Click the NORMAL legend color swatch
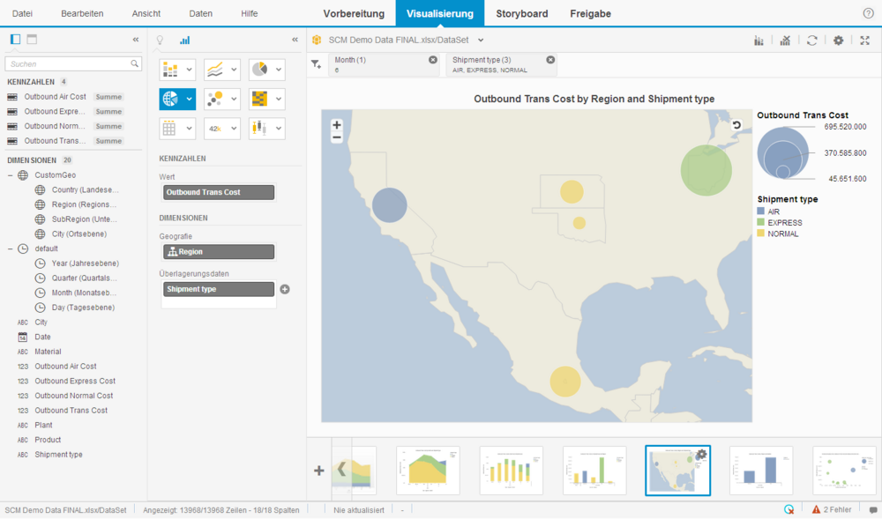Image resolution: width=882 pixels, height=519 pixels. 761,234
